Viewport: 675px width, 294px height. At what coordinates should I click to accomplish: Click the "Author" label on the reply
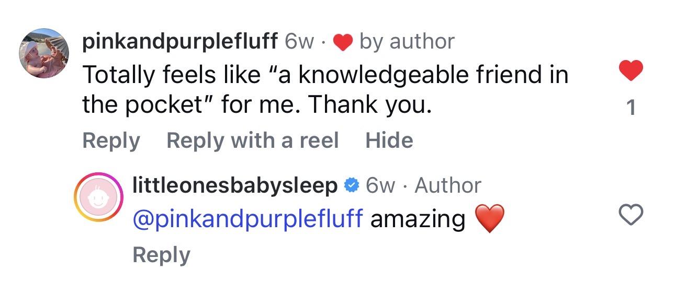pyautogui.click(x=448, y=185)
